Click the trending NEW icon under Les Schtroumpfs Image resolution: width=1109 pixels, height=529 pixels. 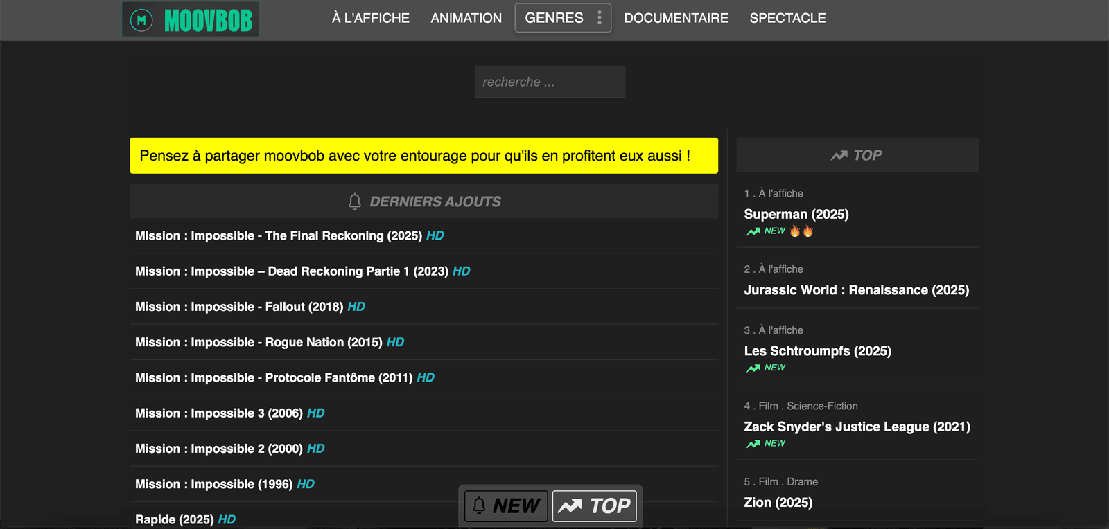[x=753, y=368]
